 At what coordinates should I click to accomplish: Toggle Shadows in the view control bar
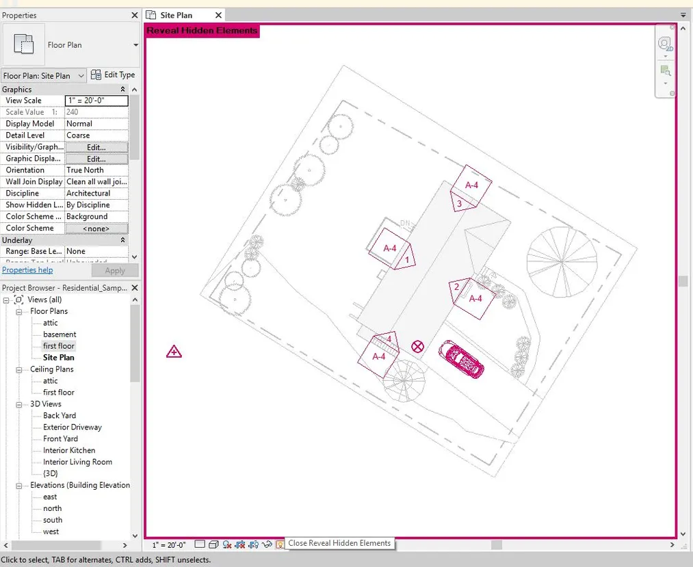pos(226,544)
